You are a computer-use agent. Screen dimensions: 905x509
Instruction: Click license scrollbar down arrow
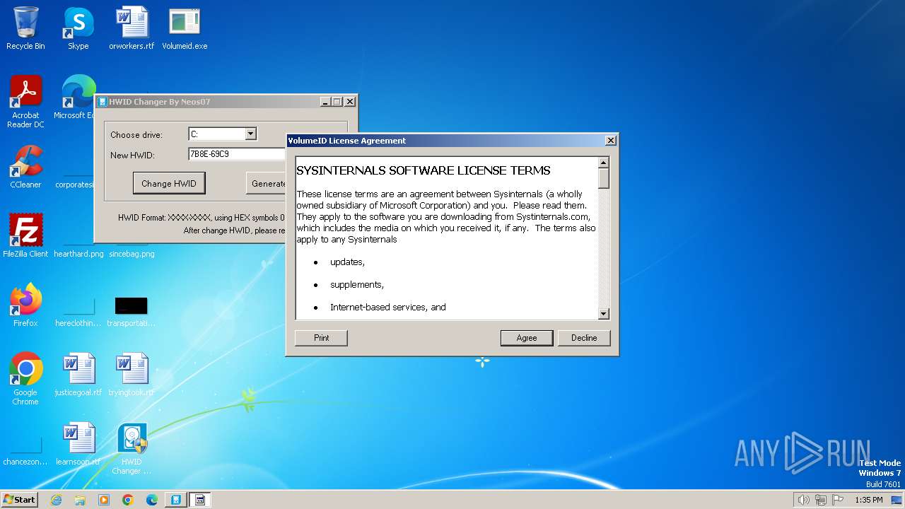pyautogui.click(x=604, y=314)
